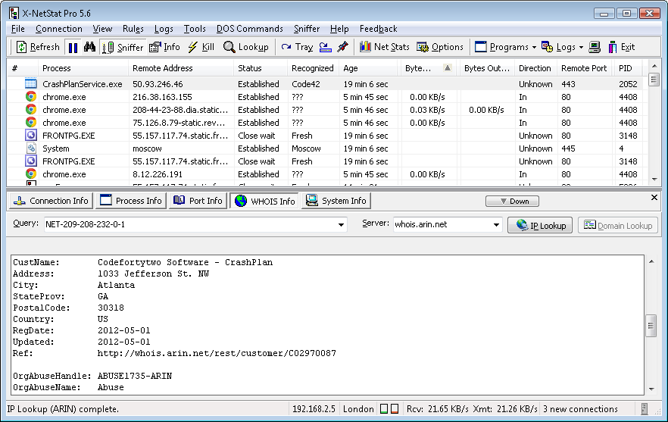Sort by Remote Address column header
The width and height of the screenshot is (668, 422).
pos(180,68)
